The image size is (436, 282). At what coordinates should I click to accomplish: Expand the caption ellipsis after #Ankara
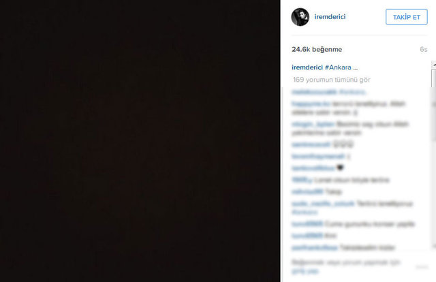tap(356, 68)
